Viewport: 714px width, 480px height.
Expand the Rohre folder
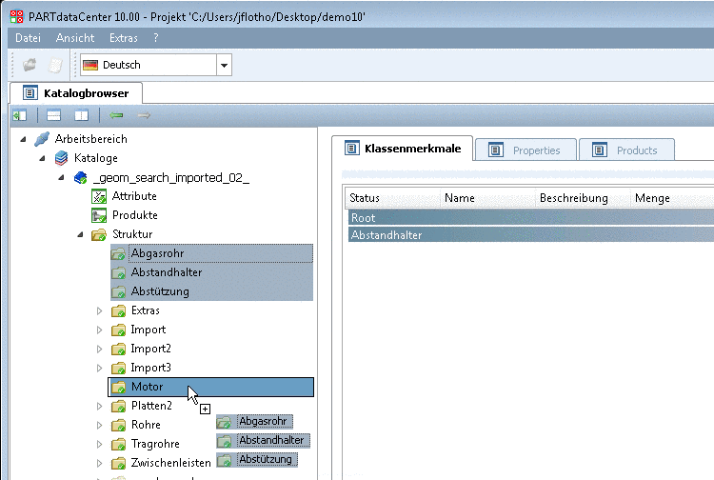click(100, 426)
